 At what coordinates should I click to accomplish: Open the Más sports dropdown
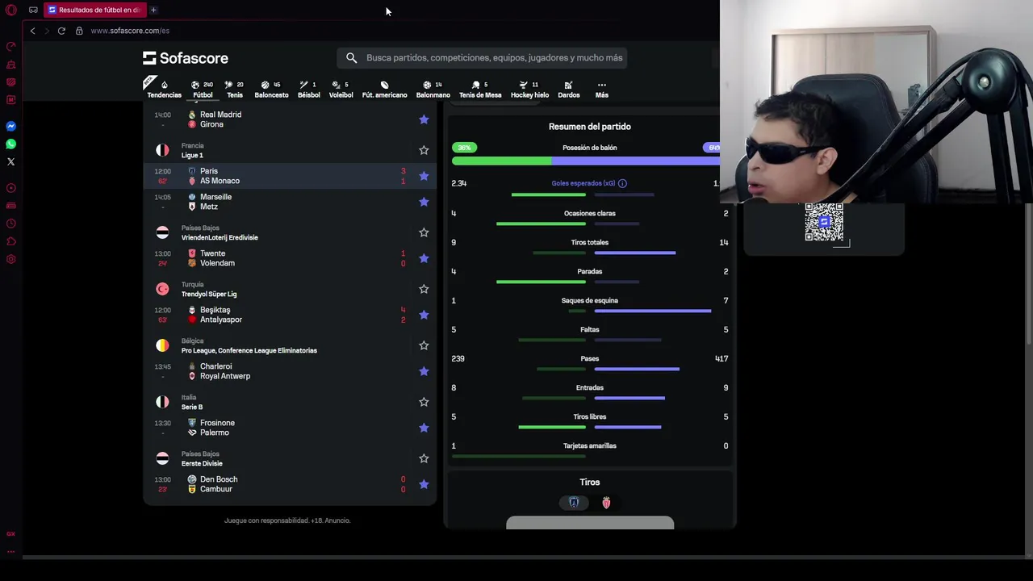[x=601, y=89]
